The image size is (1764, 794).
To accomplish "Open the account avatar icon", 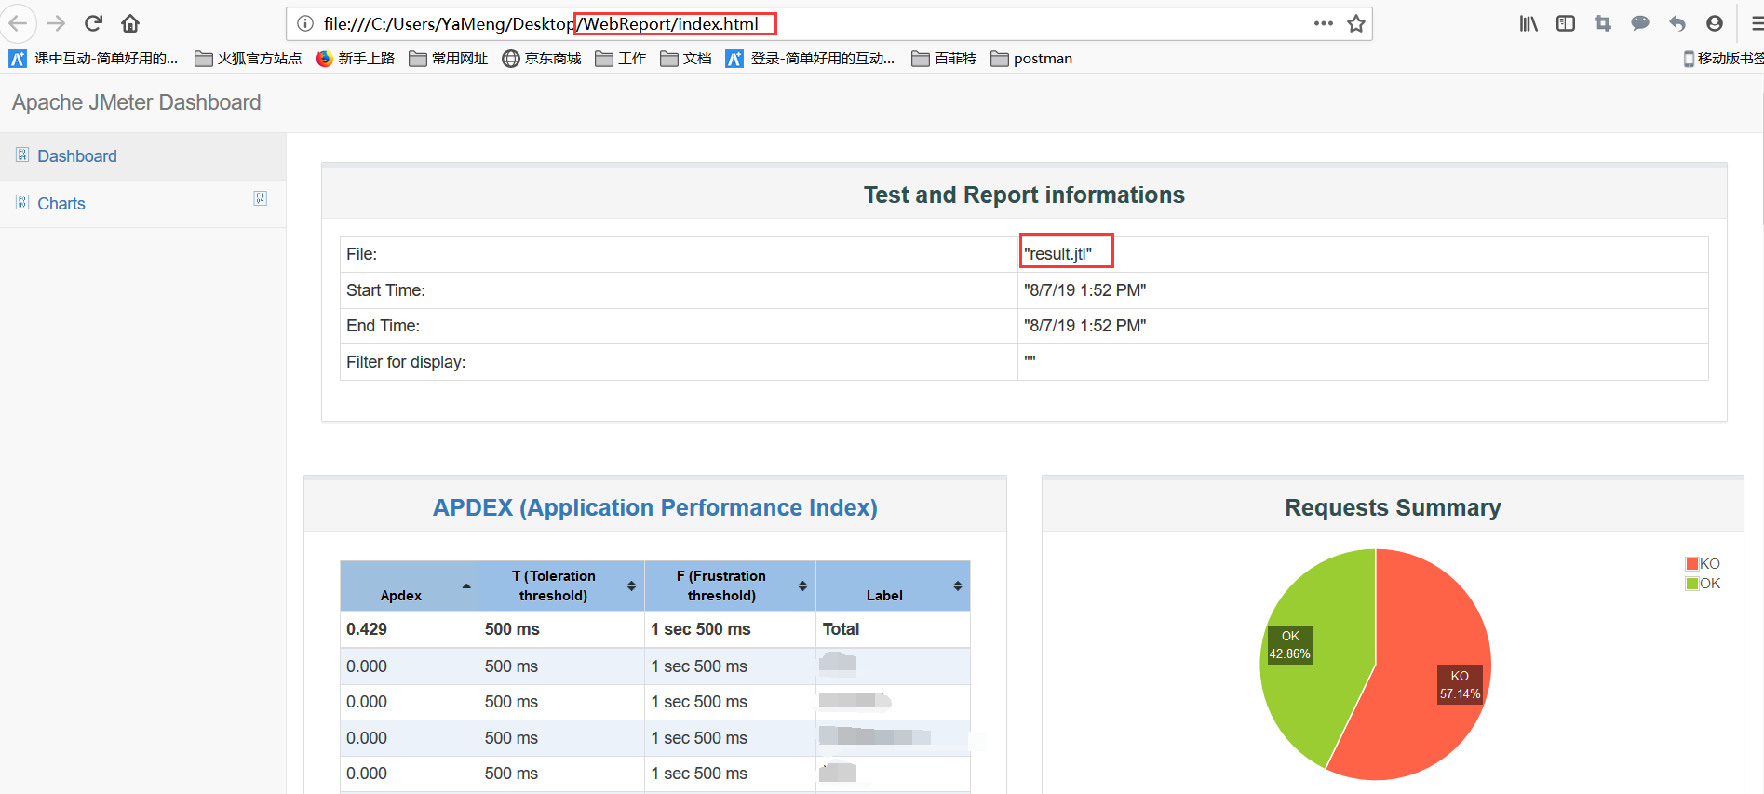I will click(x=1715, y=23).
